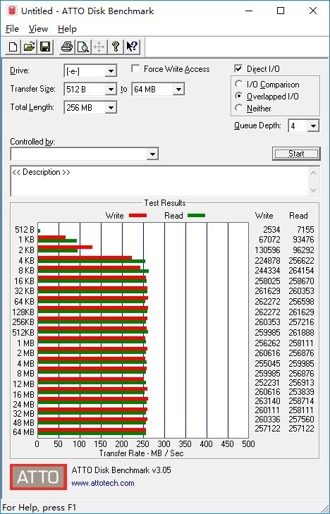Select the Overlapped I/O radio button
This screenshot has height=514, width=330.
238,97
